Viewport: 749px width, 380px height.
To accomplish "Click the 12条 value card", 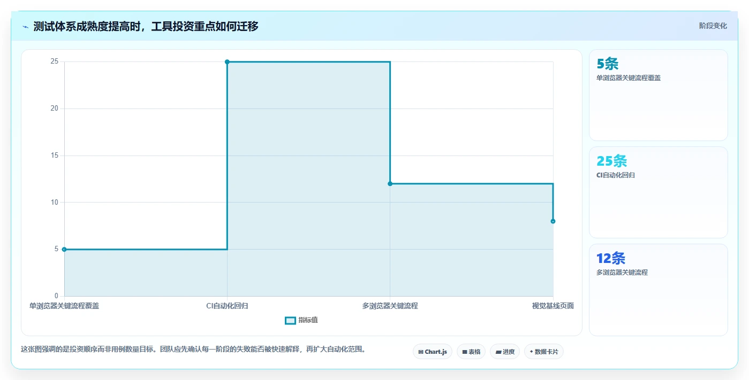I will pos(658,290).
